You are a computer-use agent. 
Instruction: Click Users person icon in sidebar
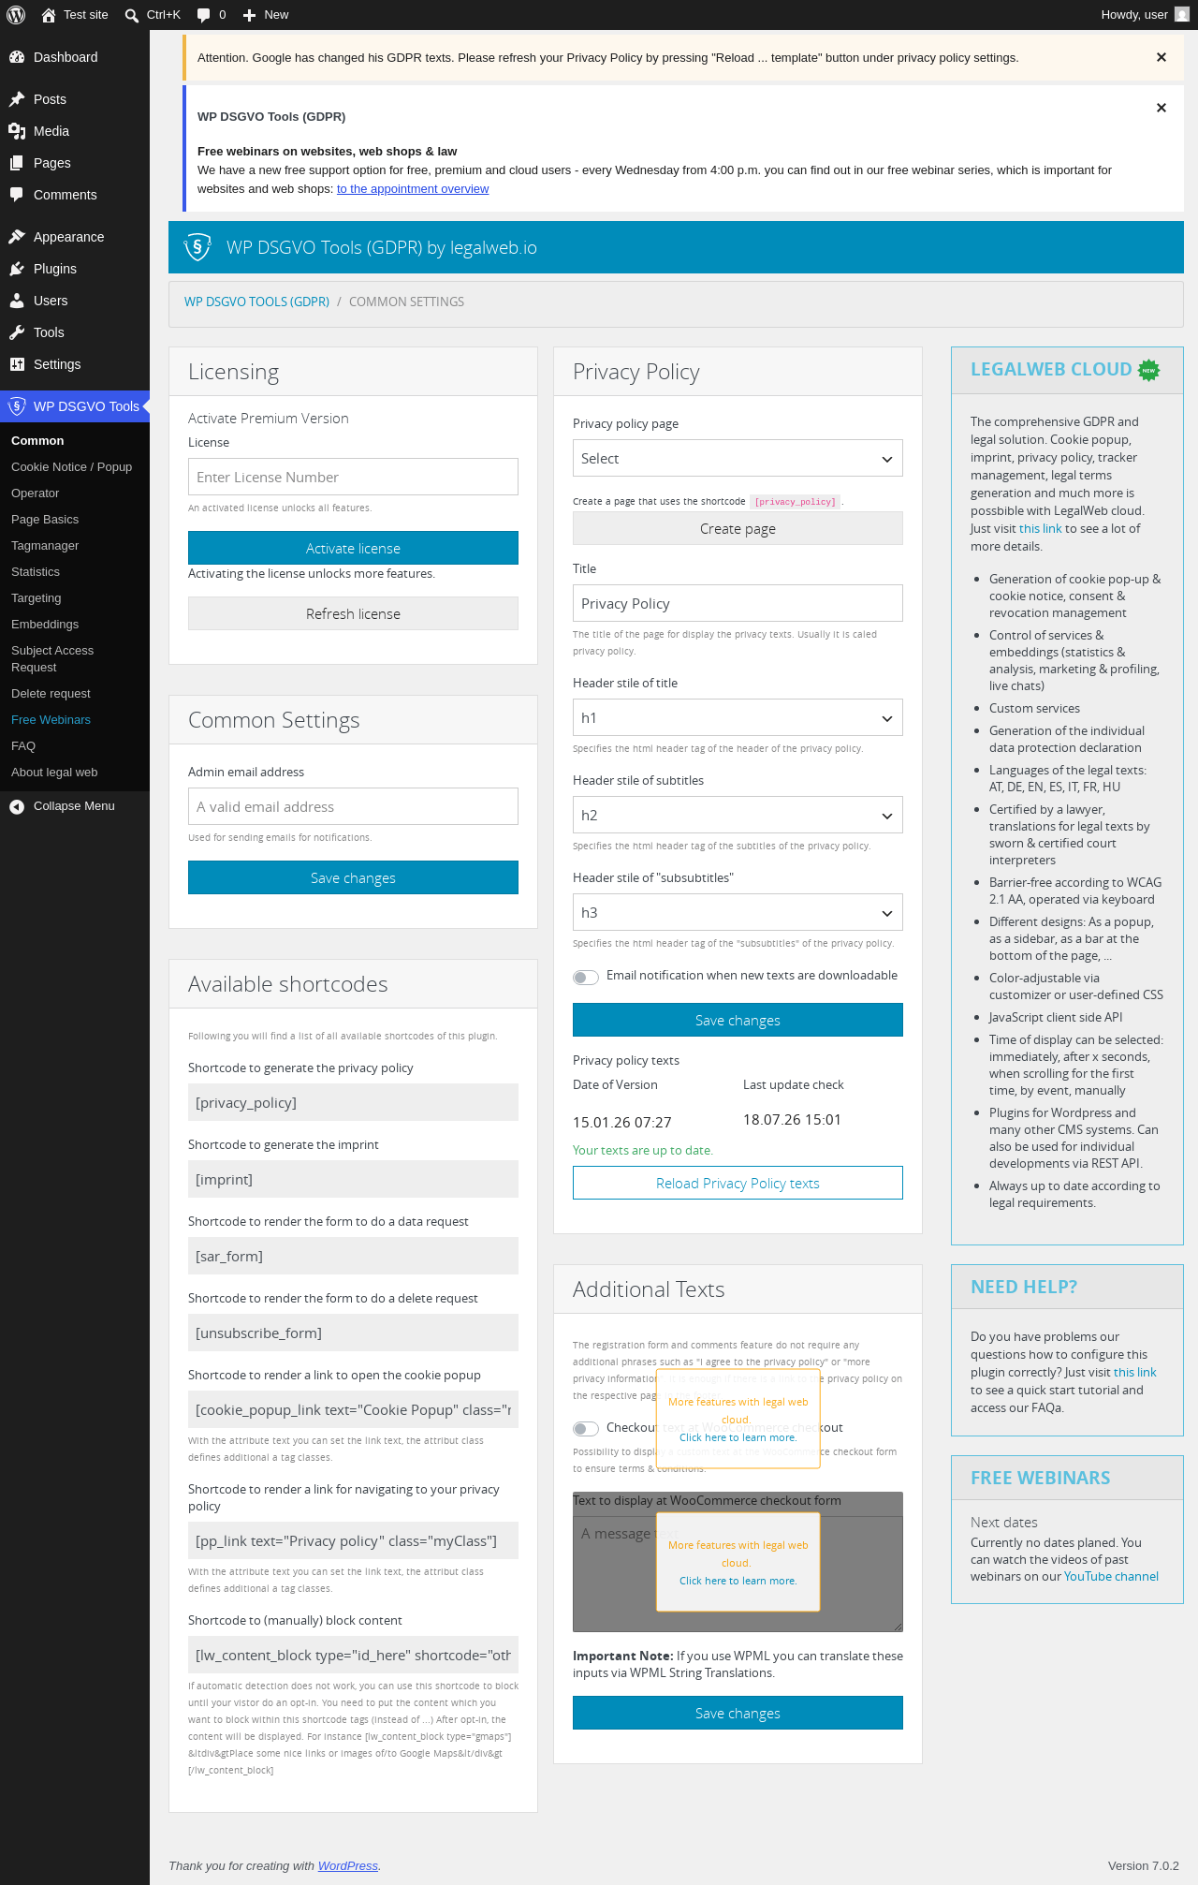coord(17,301)
